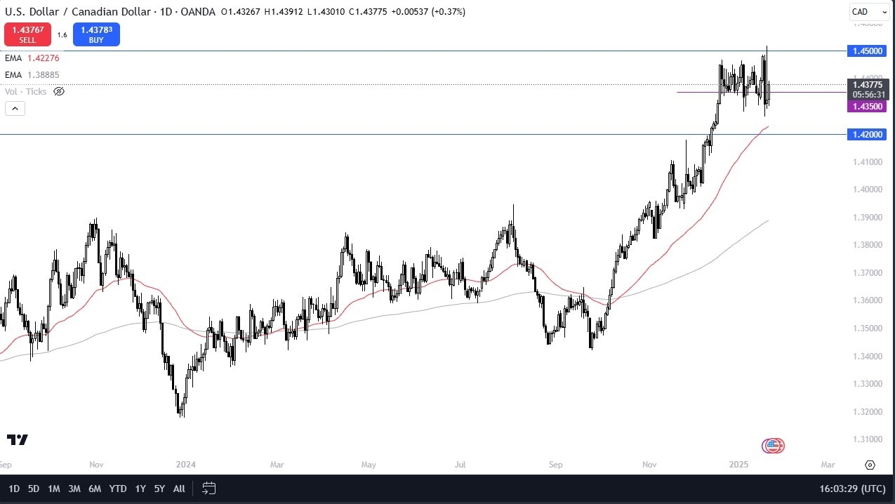Toggle visibility of the 1.45000 level label
This screenshot has height=504, width=895.
[x=867, y=51]
